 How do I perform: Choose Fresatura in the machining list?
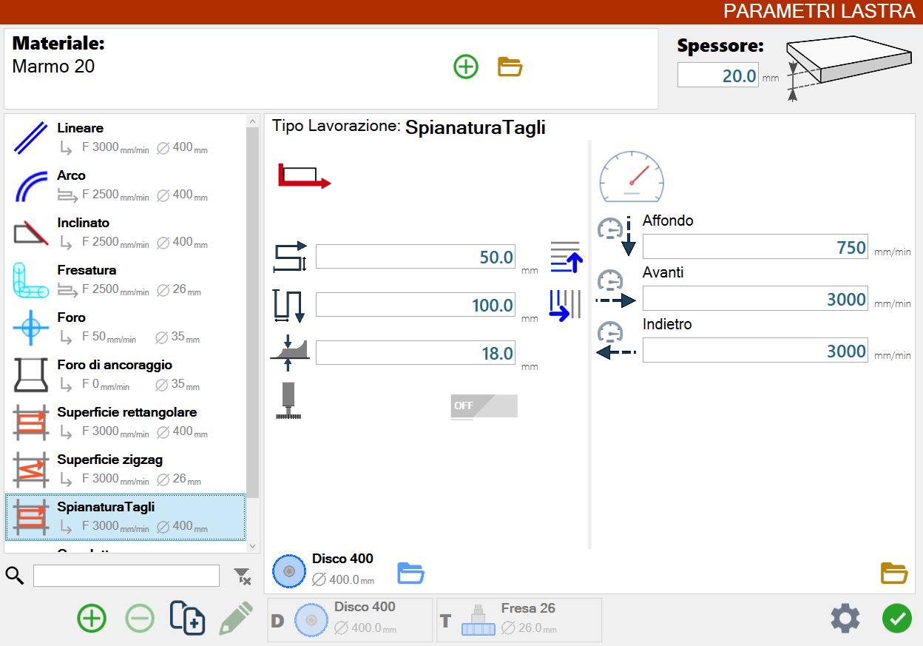[x=126, y=280]
